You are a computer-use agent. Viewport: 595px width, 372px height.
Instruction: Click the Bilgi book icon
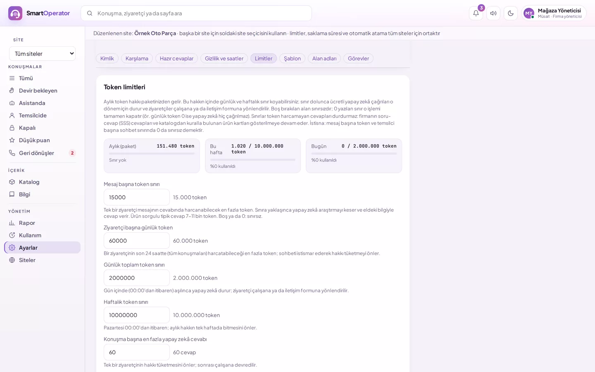pyautogui.click(x=12, y=194)
